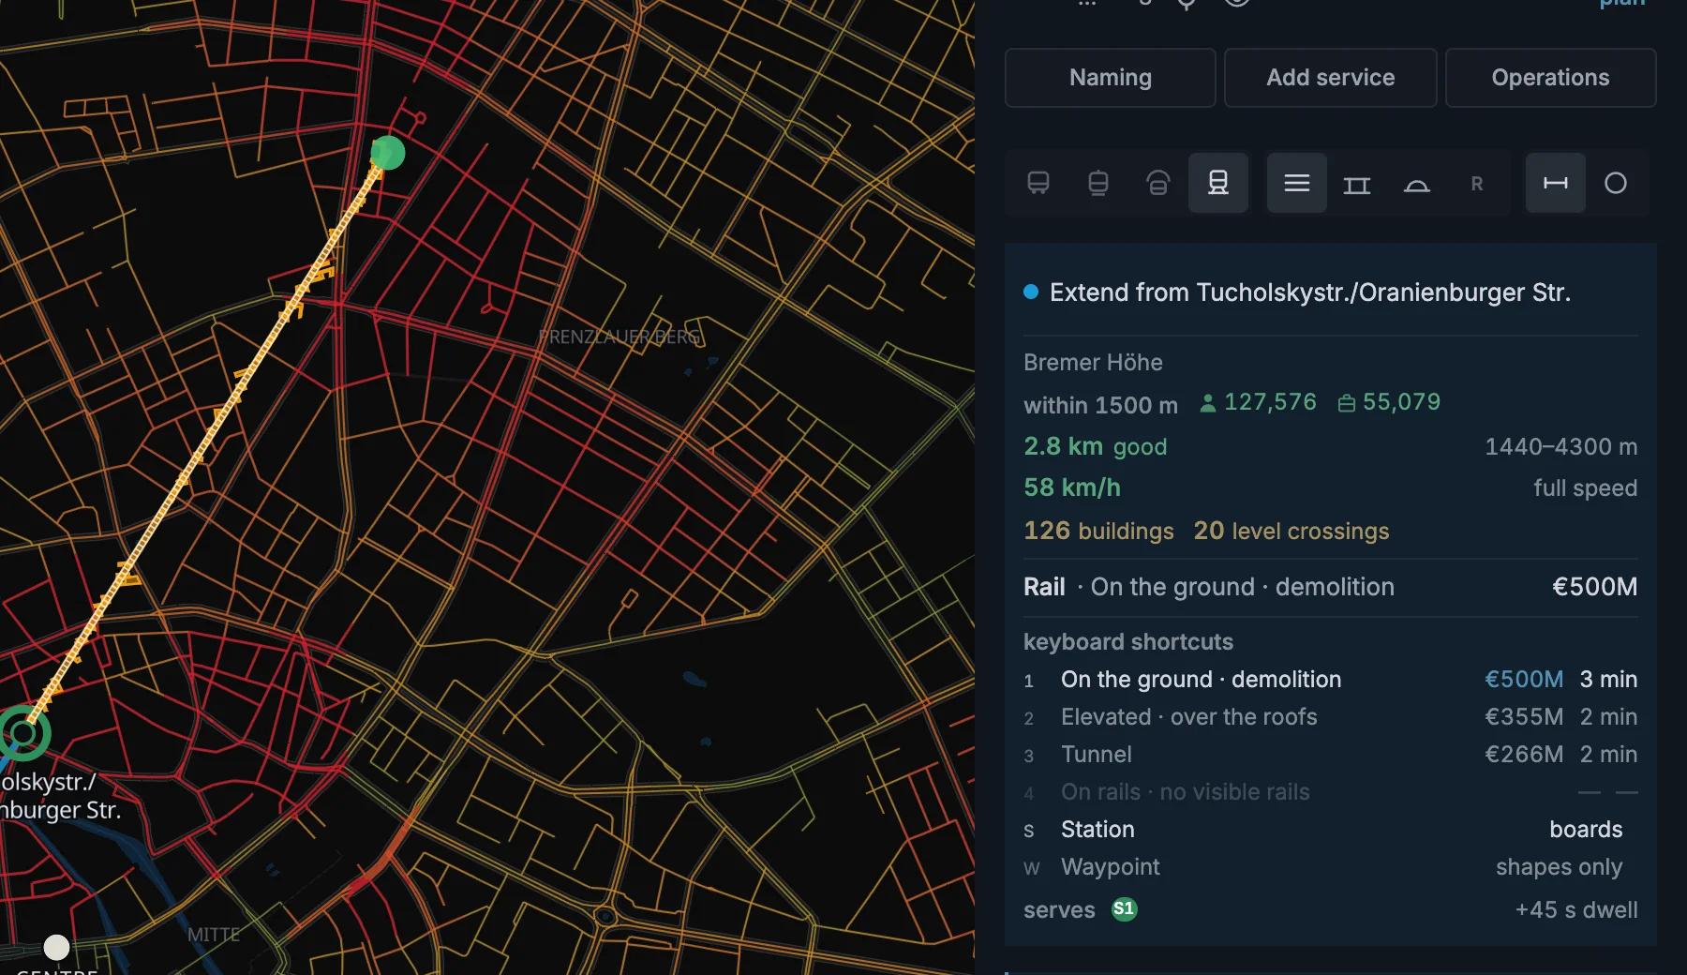1687x975 pixels.
Task: Select the straight segment drawing icon
Action: [1555, 183]
